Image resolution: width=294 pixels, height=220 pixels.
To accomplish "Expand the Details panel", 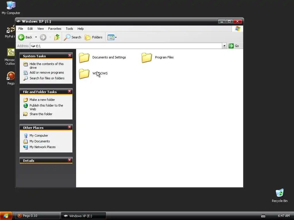I will click(x=69, y=160).
